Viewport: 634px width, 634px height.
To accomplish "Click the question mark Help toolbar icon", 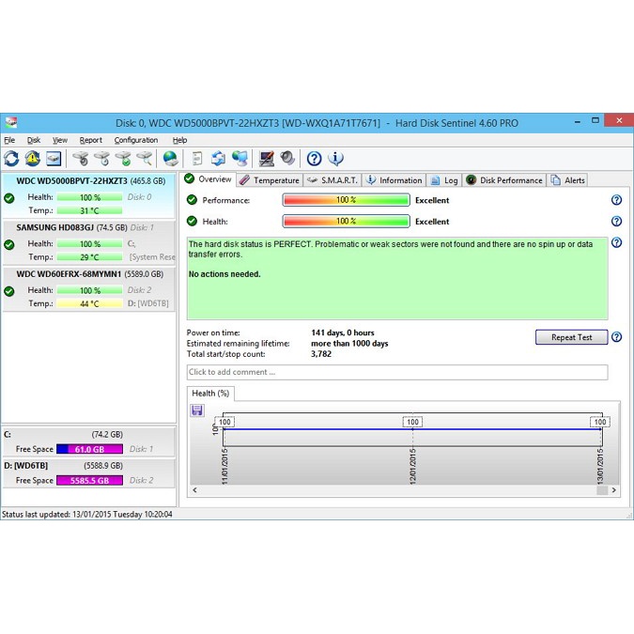I will [314, 159].
